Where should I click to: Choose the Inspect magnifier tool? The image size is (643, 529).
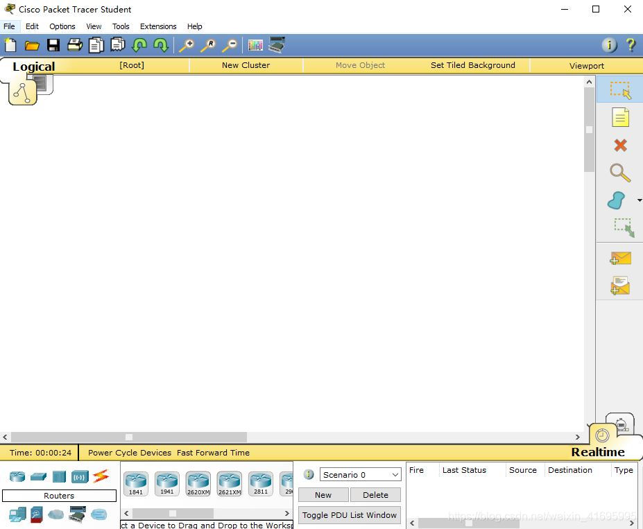pos(620,173)
